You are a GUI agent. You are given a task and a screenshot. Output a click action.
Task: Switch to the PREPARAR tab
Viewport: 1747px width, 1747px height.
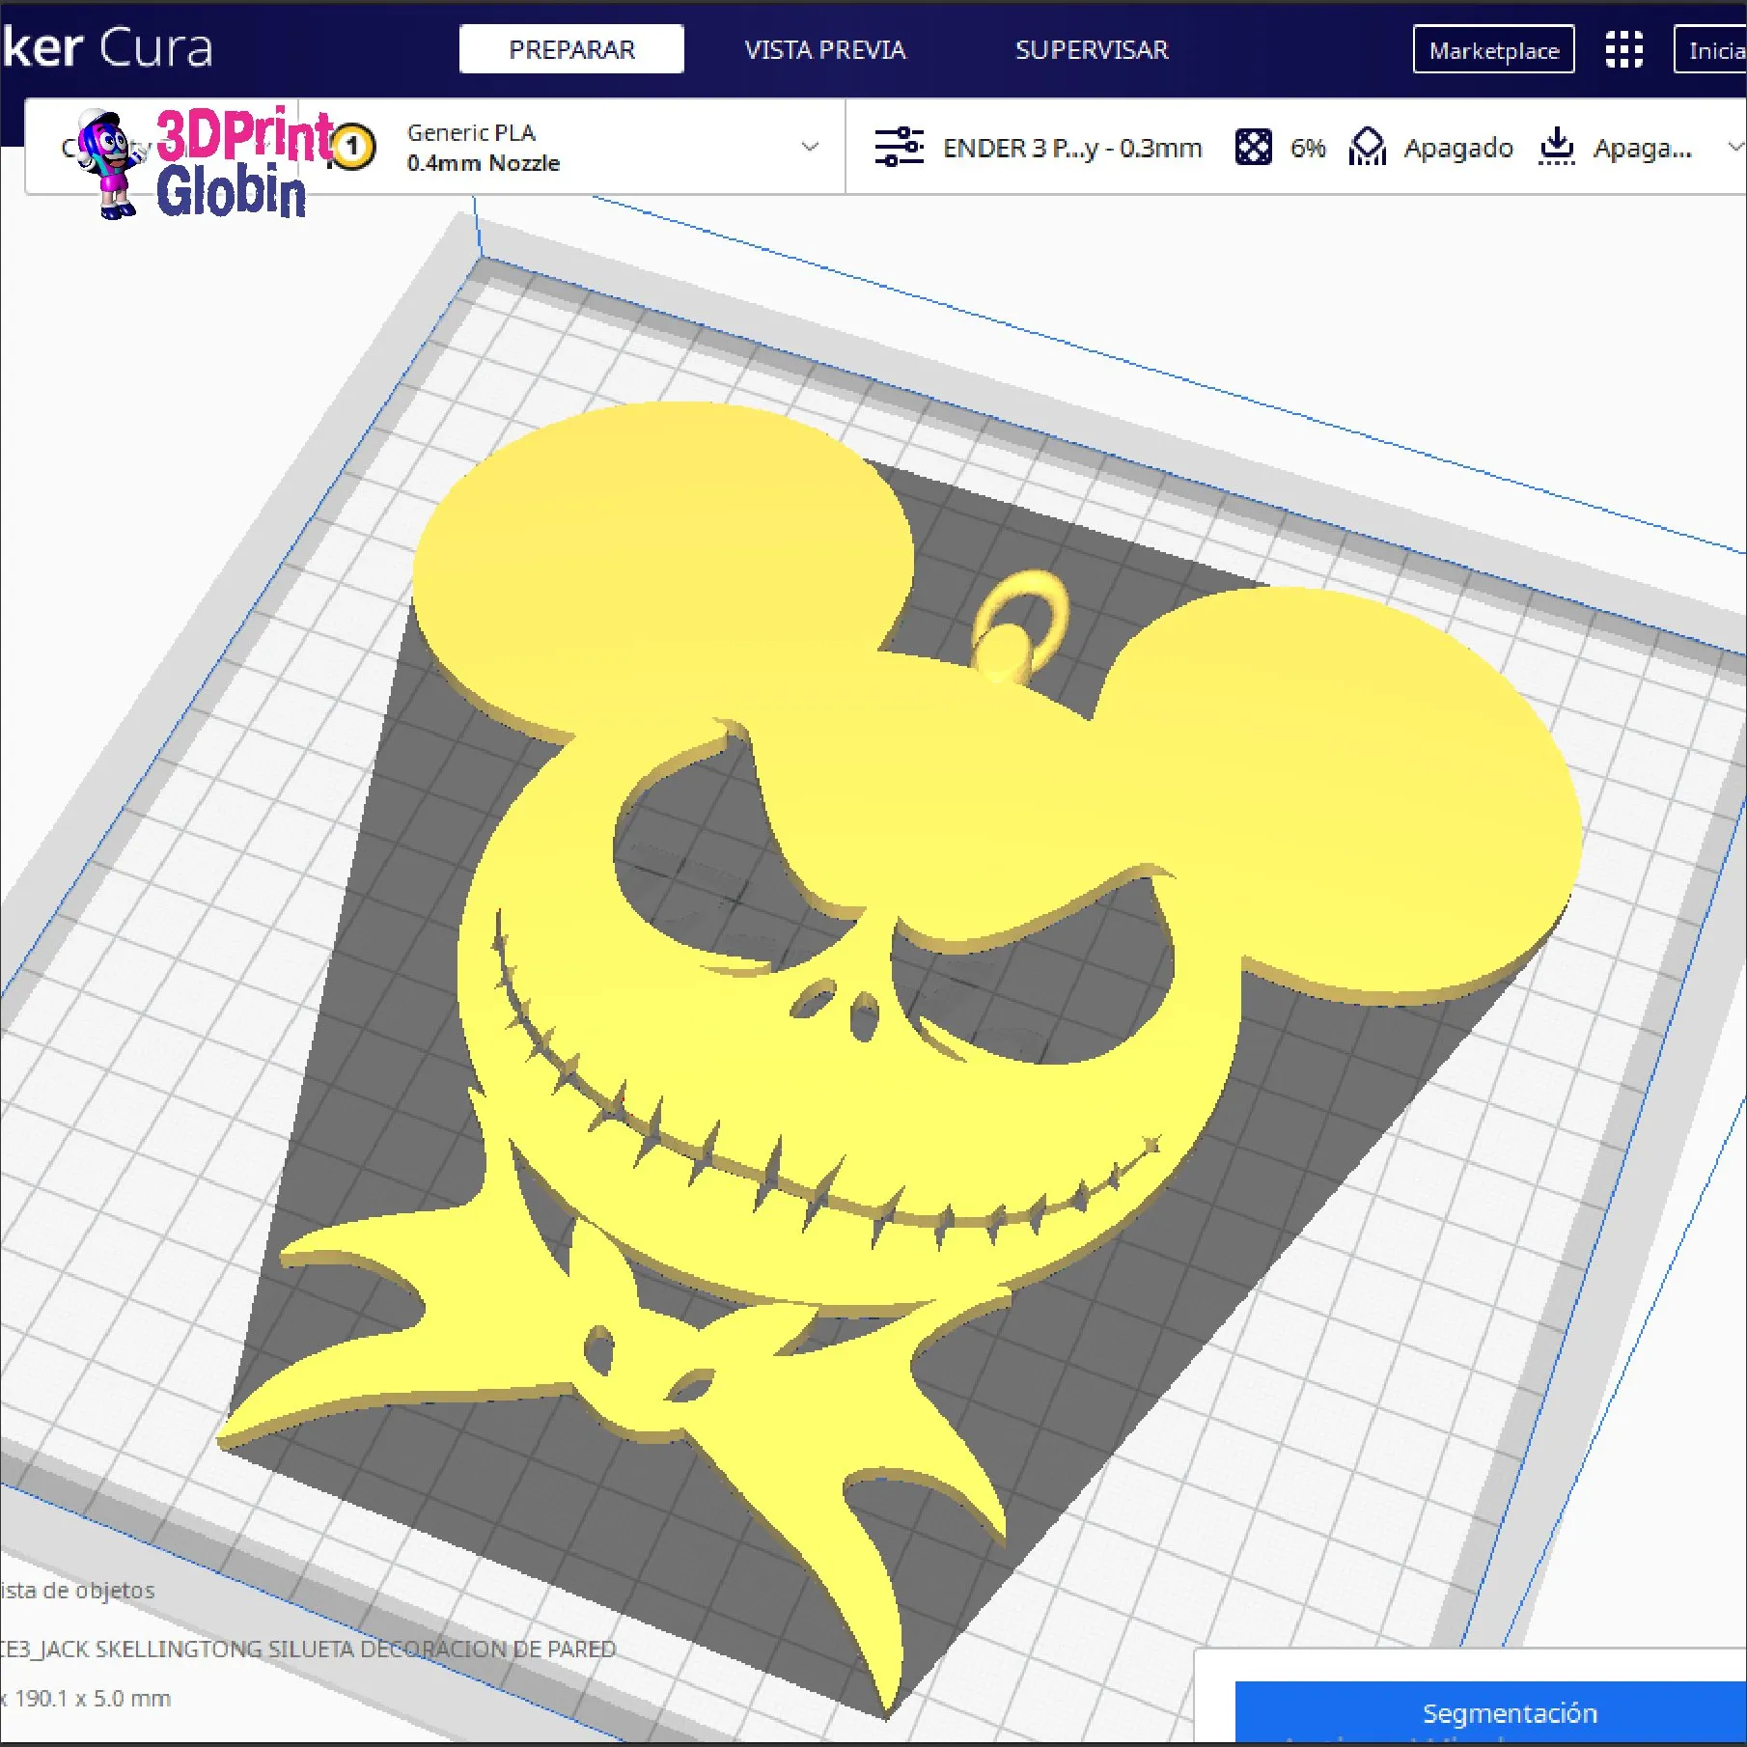point(571,49)
